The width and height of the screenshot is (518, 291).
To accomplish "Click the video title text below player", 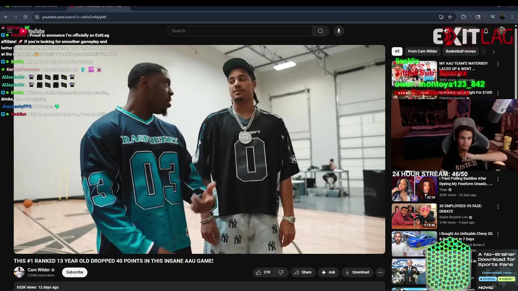I will click(x=113, y=261).
